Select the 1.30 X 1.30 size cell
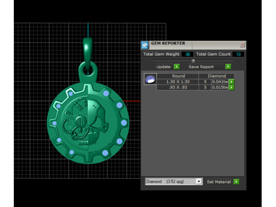The image size is (276, 207). [x=178, y=82]
